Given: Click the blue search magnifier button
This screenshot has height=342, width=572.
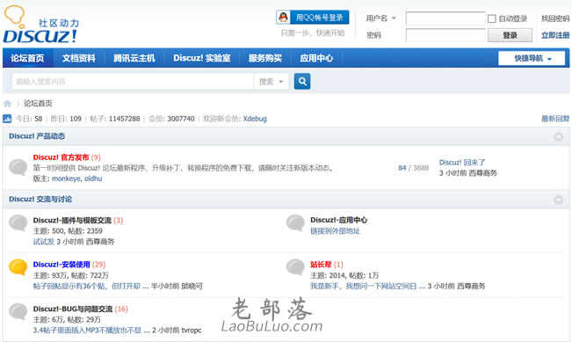Looking at the screenshot, I should coord(302,82).
